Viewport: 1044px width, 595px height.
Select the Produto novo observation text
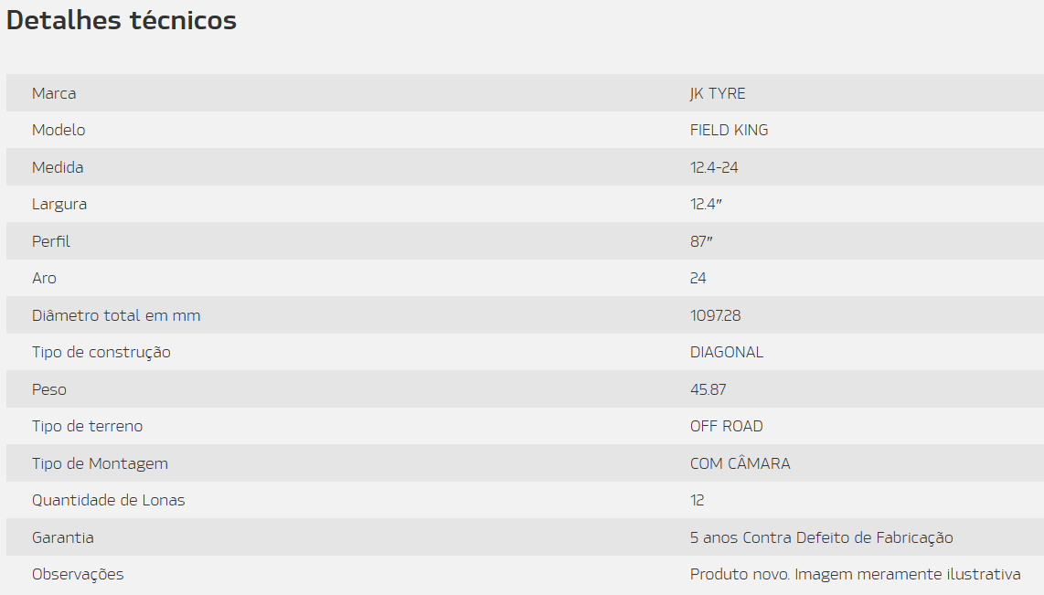[855, 574]
